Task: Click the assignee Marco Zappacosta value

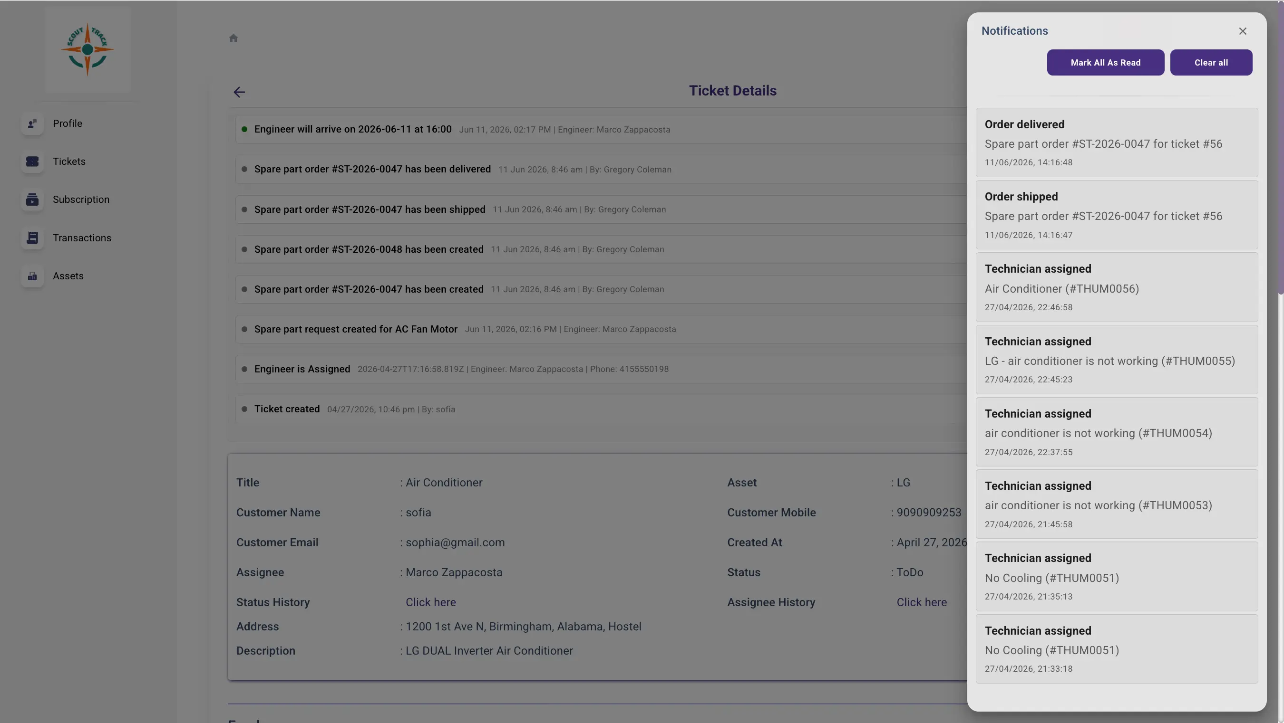Action: 454,572
